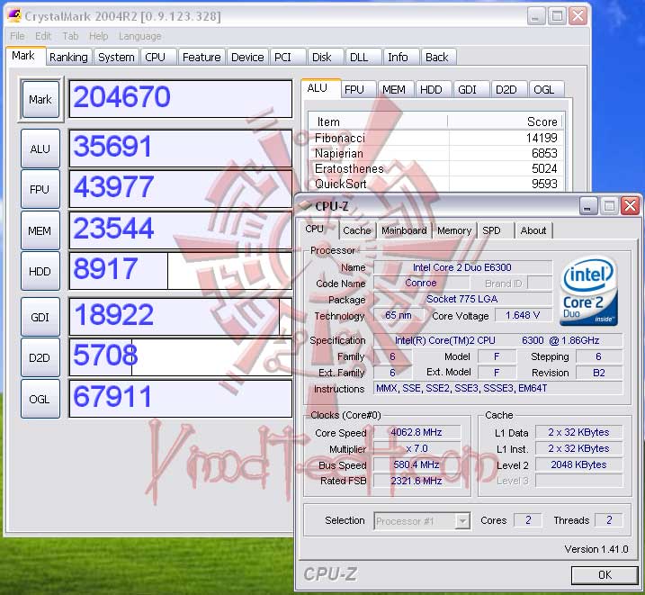The image size is (645, 595).
Task: Click the OGL score 67911
Action: click(x=180, y=398)
